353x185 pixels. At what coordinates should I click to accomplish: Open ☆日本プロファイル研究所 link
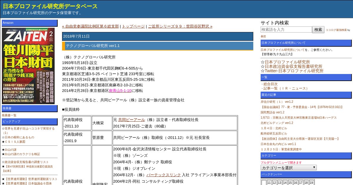click(287, 62)
